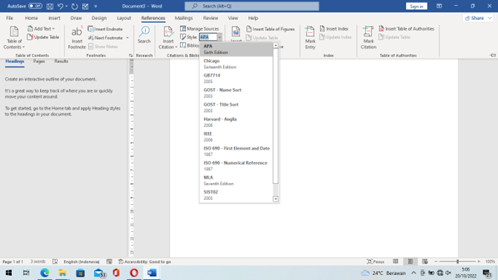Toggle the AutoSave switch

click(x=35, y=6)
